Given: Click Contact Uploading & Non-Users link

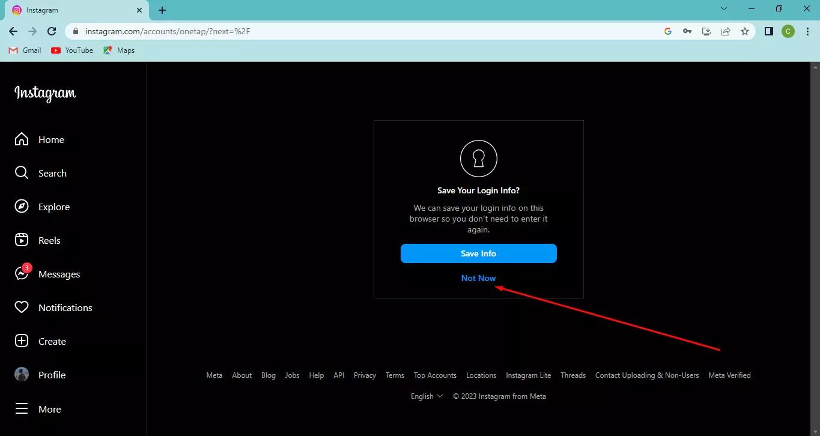Looking at the screenshot, I should coord(647,375).
